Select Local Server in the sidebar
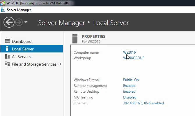The width and height of the screenshot is (195, 116). click(32, 49)
